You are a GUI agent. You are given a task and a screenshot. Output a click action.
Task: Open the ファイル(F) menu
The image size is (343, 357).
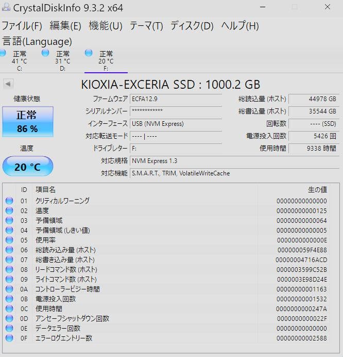click(22, 26)
